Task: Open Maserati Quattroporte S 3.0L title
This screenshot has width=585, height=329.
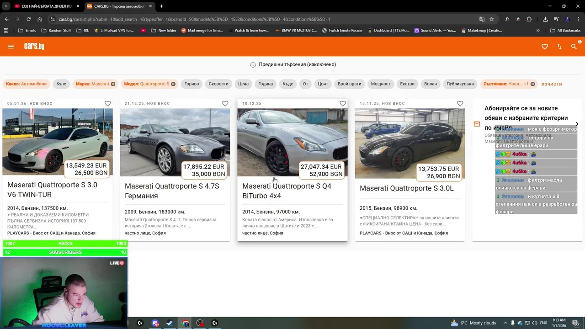Action: click(407, 188)
